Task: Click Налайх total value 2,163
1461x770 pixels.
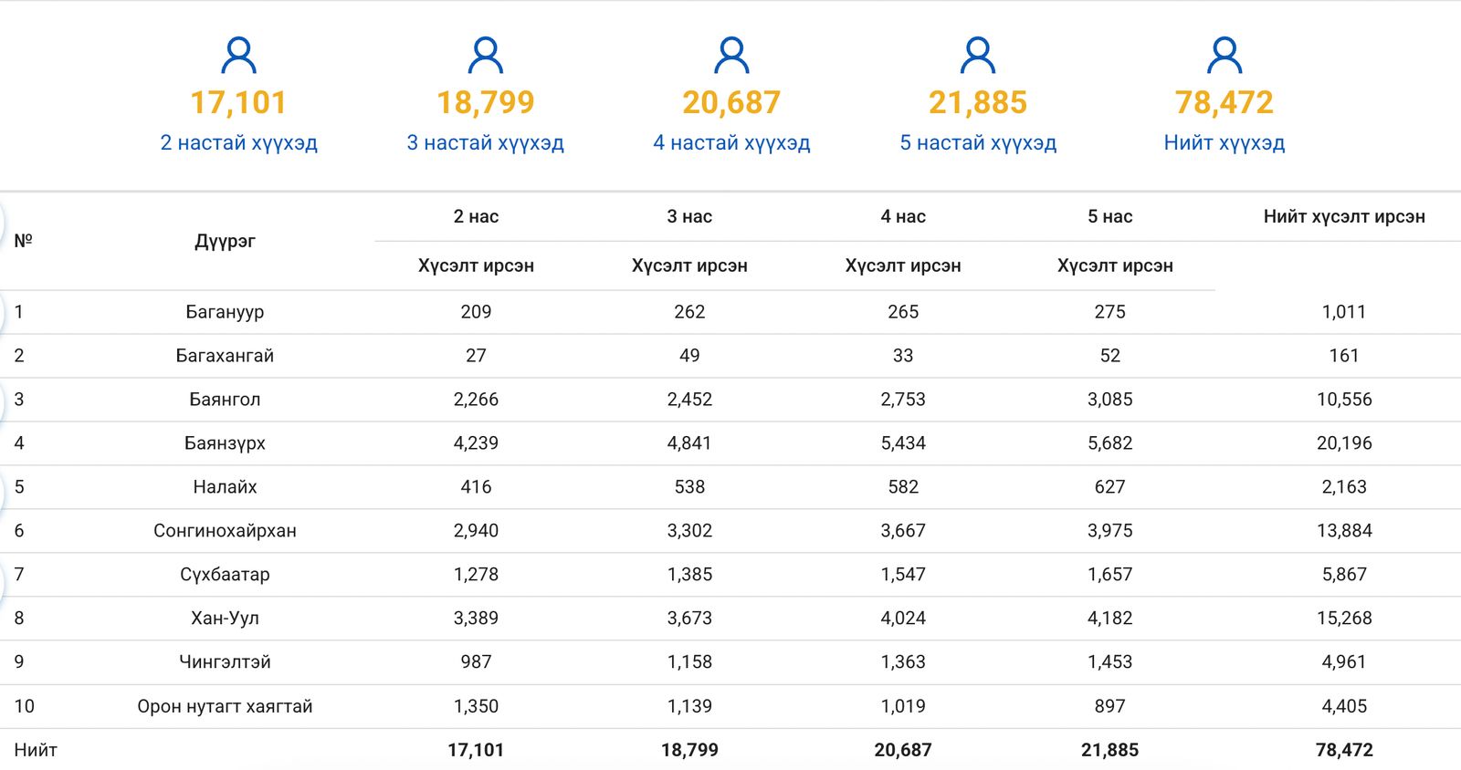Action: (1344, 487)
